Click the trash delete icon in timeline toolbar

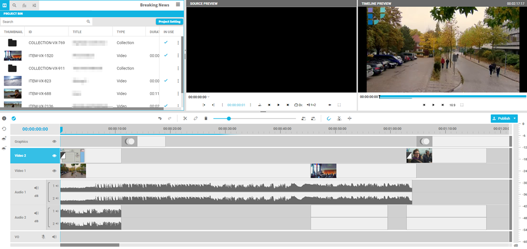[x=206, y=118]
